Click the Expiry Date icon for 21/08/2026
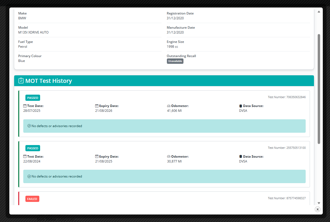The width and height of the screenshot is (330, 222). (x=97, y=106)
